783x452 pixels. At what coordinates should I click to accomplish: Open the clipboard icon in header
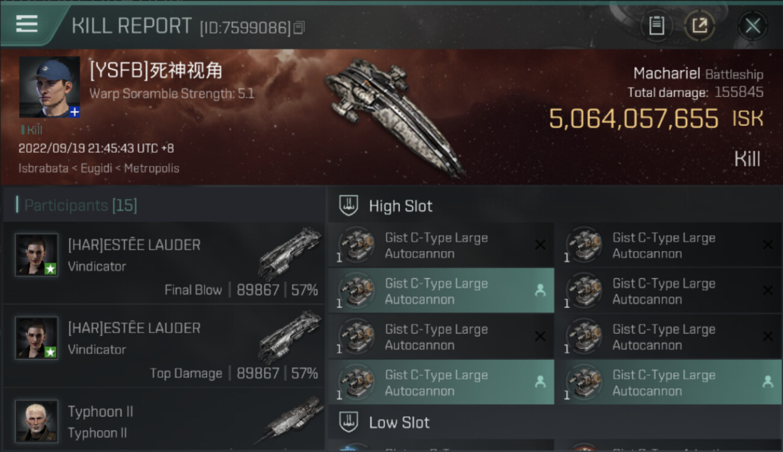(656, 26)
